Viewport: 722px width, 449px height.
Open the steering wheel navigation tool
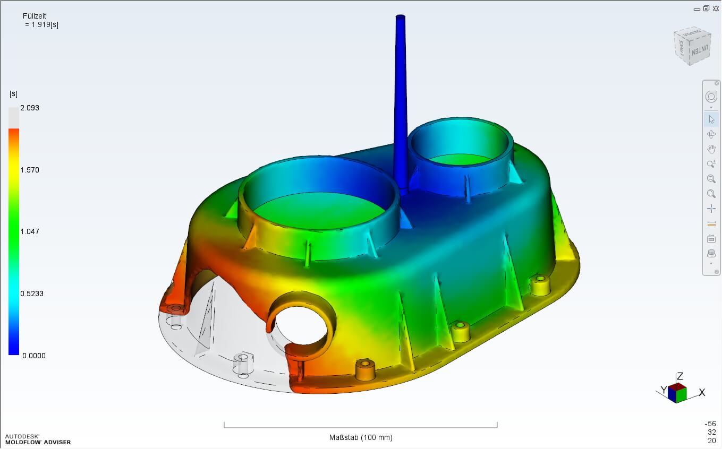pyautogui.click(x=711, y=97)
